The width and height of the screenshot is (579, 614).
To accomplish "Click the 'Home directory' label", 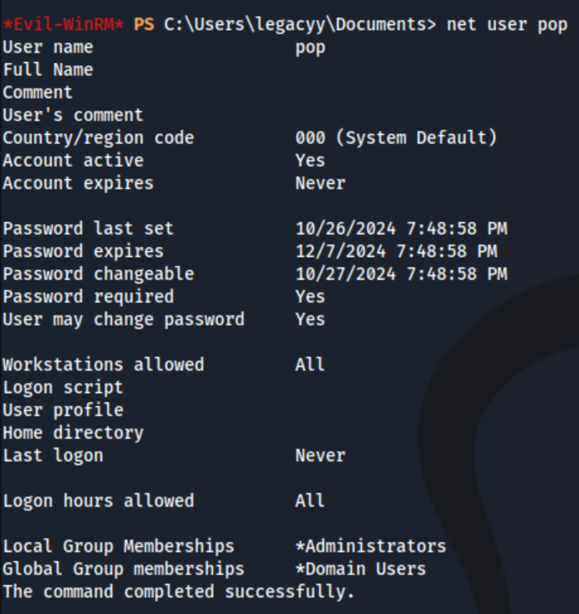I will coord(73,434).
